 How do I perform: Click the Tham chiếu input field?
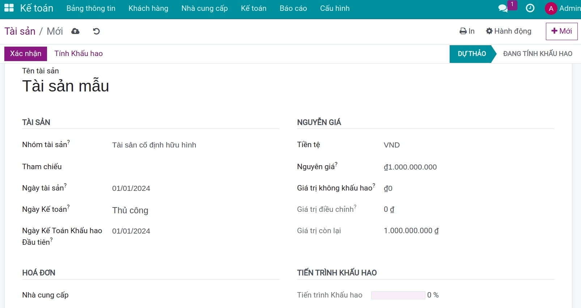click(x=195, y=167)
